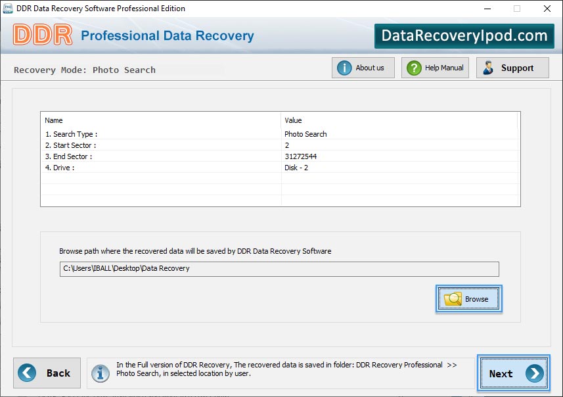Go Back to the previous step
Viewport: 563px width, 397px height.
pos(47,373)
